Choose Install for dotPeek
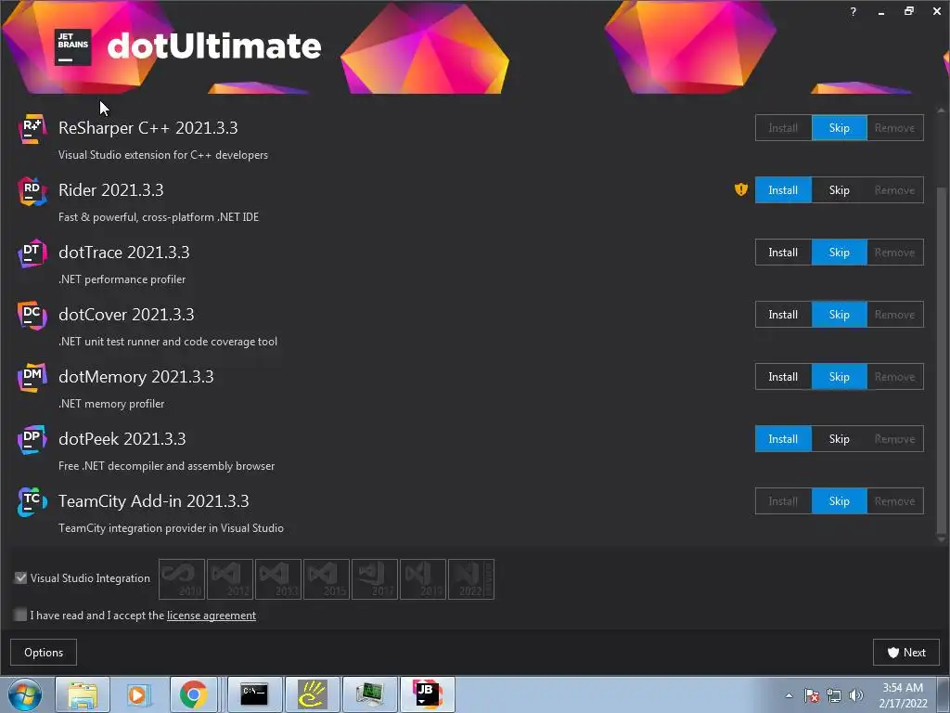Image resolution: width=950 pixels, height=713 pixels. 783,439
